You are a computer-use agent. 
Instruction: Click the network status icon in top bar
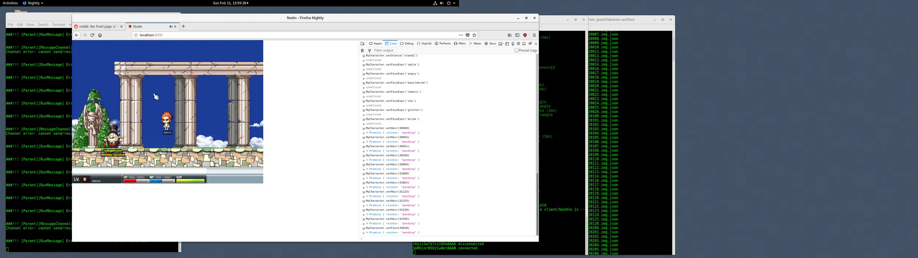(435, 3)
